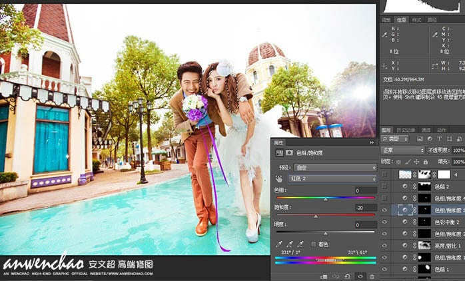Click the reset adjustment icon in Properties
This screenshot has width=465, height=281.
coord(347,276)
